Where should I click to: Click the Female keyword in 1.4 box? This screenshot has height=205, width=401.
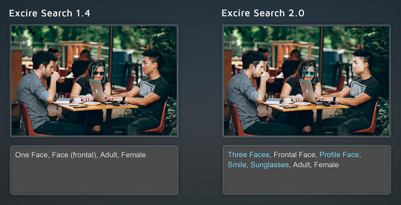[134, 155]
